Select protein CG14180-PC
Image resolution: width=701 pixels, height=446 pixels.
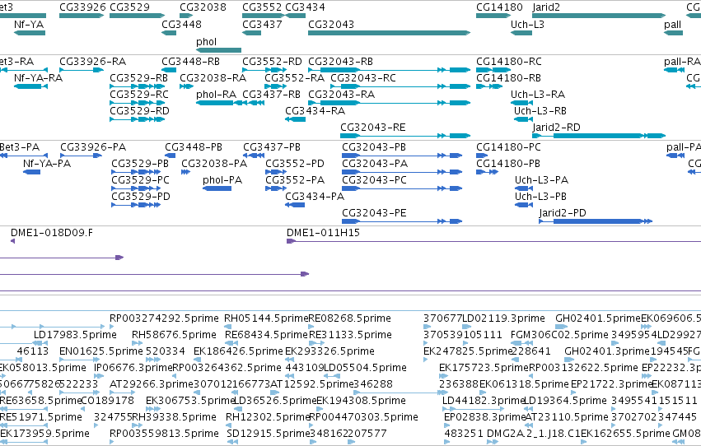[508, 146]
